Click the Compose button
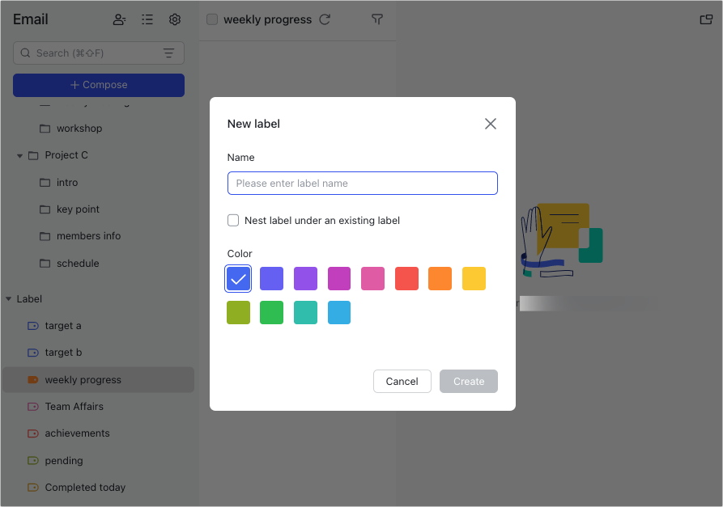 pyautogui.click(x=98, y=85)
